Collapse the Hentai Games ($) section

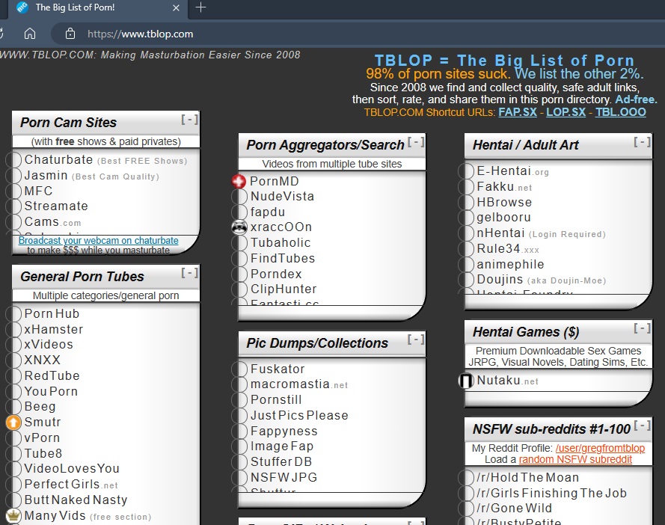642,328
